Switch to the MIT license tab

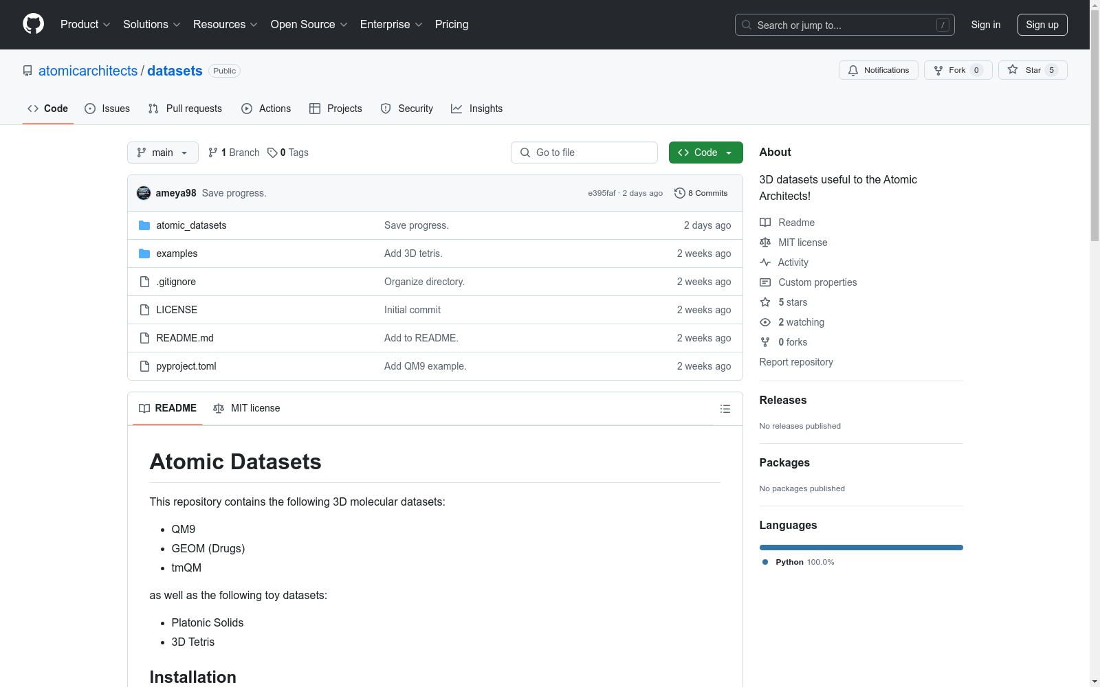[x=247, y=408]
